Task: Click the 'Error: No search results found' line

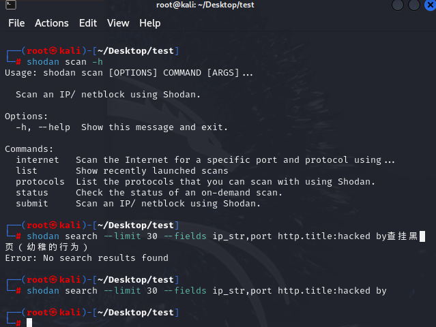Action: 87,258
